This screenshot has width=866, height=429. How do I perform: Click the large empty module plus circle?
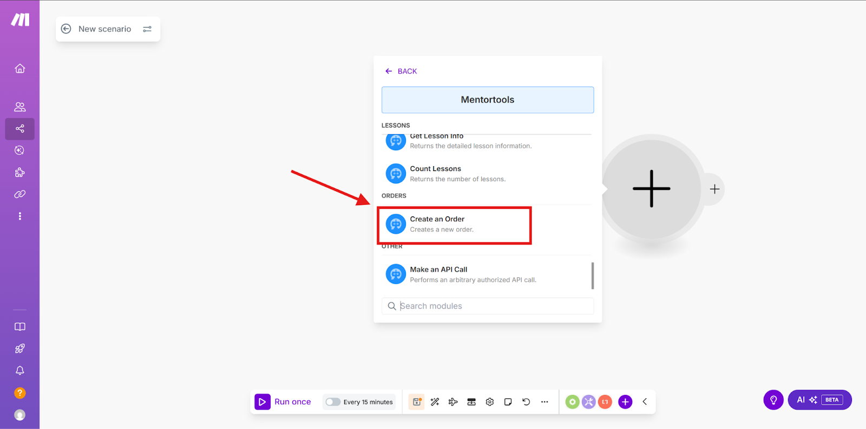pos(652,189)
